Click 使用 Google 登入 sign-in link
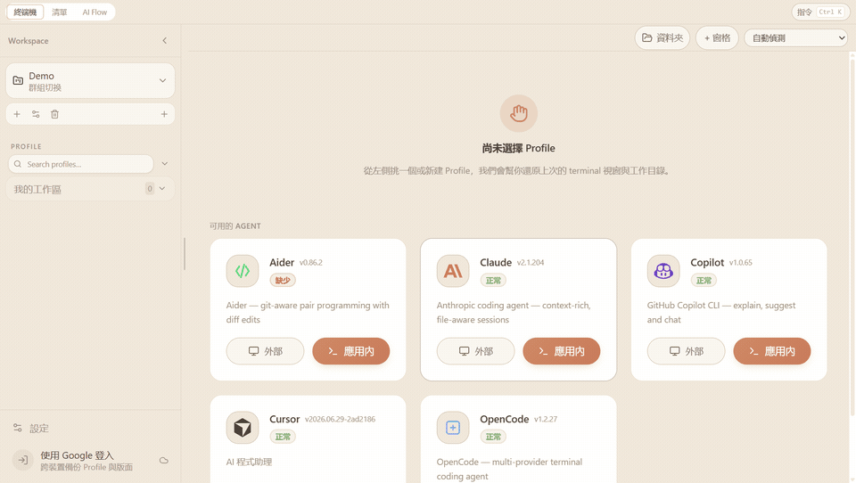Viewport: 856px width, 483px height. 77,455
